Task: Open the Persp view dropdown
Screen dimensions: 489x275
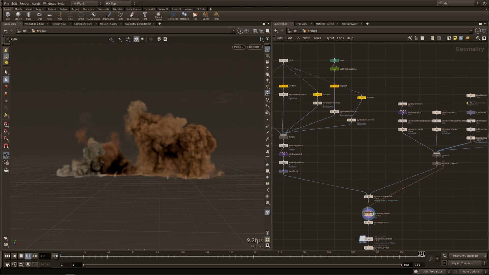Action: [x=238, y=47]
